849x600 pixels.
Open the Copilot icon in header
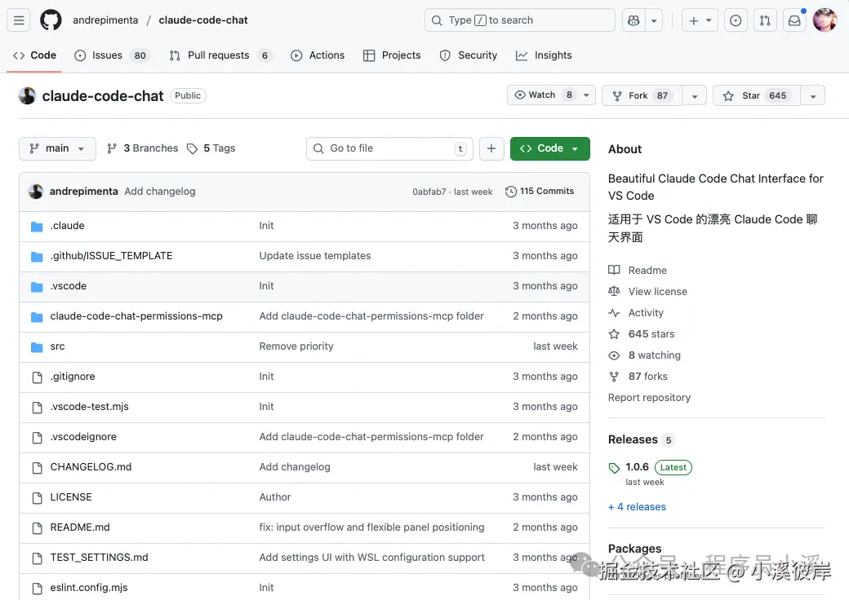(633, 20)
